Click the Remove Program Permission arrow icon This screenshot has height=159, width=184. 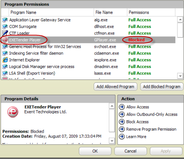click(x=122, y=129)
